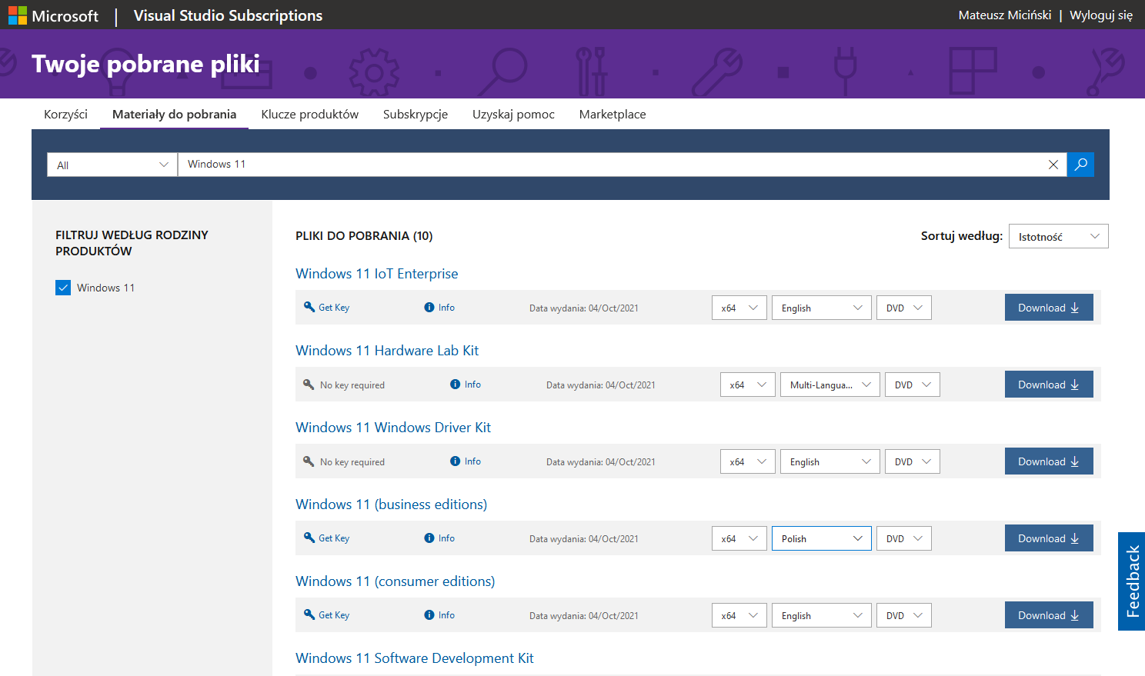This screenshot has width=1145, height=676.
Task: Open DVD format dropdown for IoT Enterprise
Action: click(x=904, y=308)
